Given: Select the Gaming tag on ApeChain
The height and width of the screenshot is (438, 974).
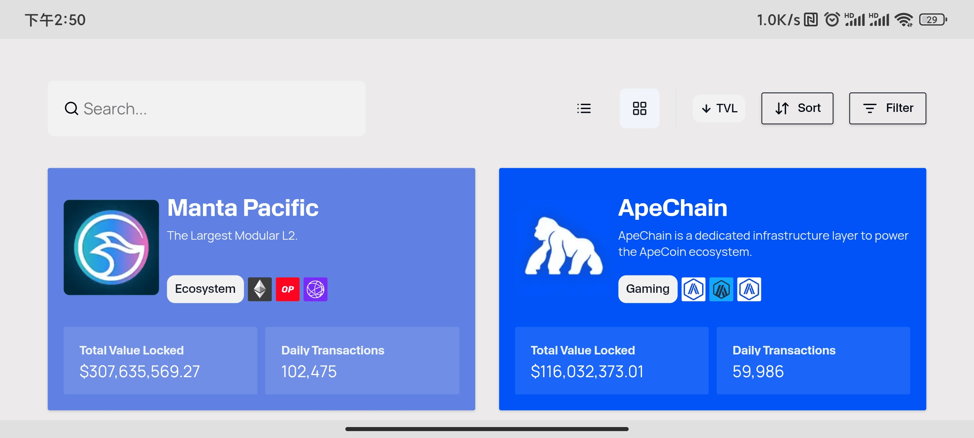Looking at the screenshot, I should coord(648,289).
